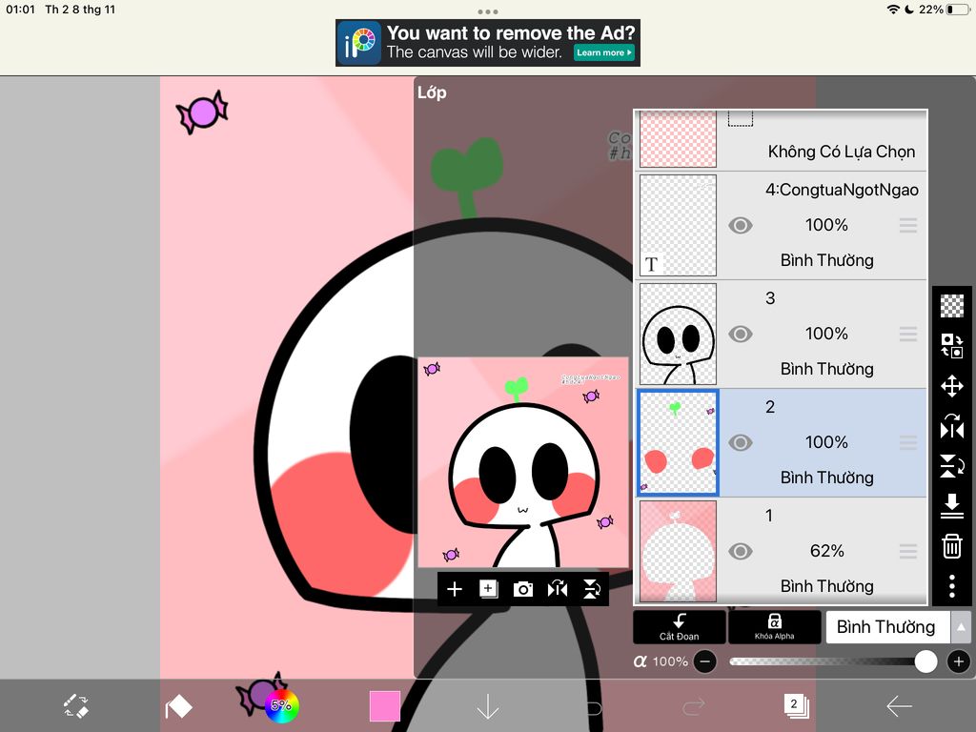Click the alpha opacity slider handle
This screenshot has height=732, width=976.
pos(925,661)
